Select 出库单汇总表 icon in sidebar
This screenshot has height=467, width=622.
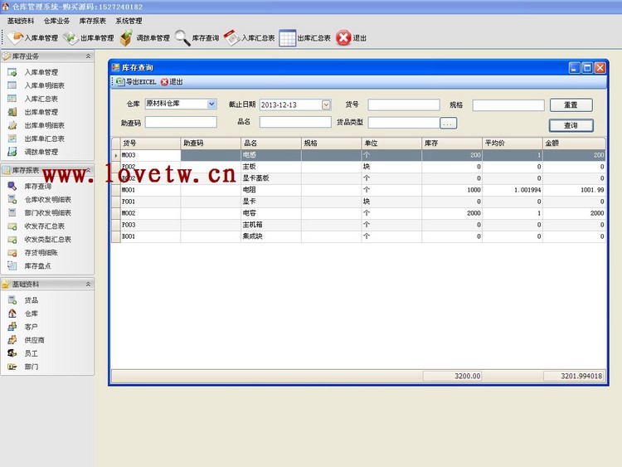click(x=12, y=139)
